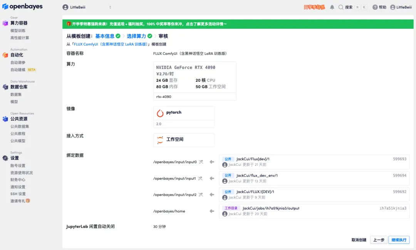Image resolution: width=416 pixels, height=250 pixels.
Task: Expand the LittleBeiii account switcher dropdown
Action: pos(87,7)
